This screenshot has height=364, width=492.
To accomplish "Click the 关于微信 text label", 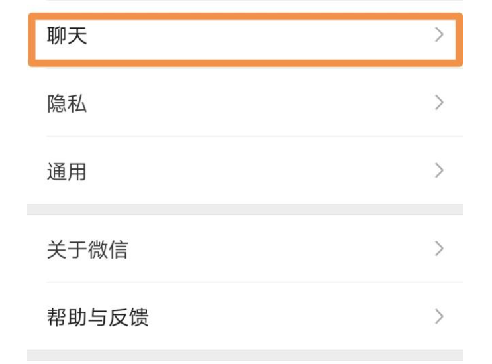I will click(x=87, y=250).
